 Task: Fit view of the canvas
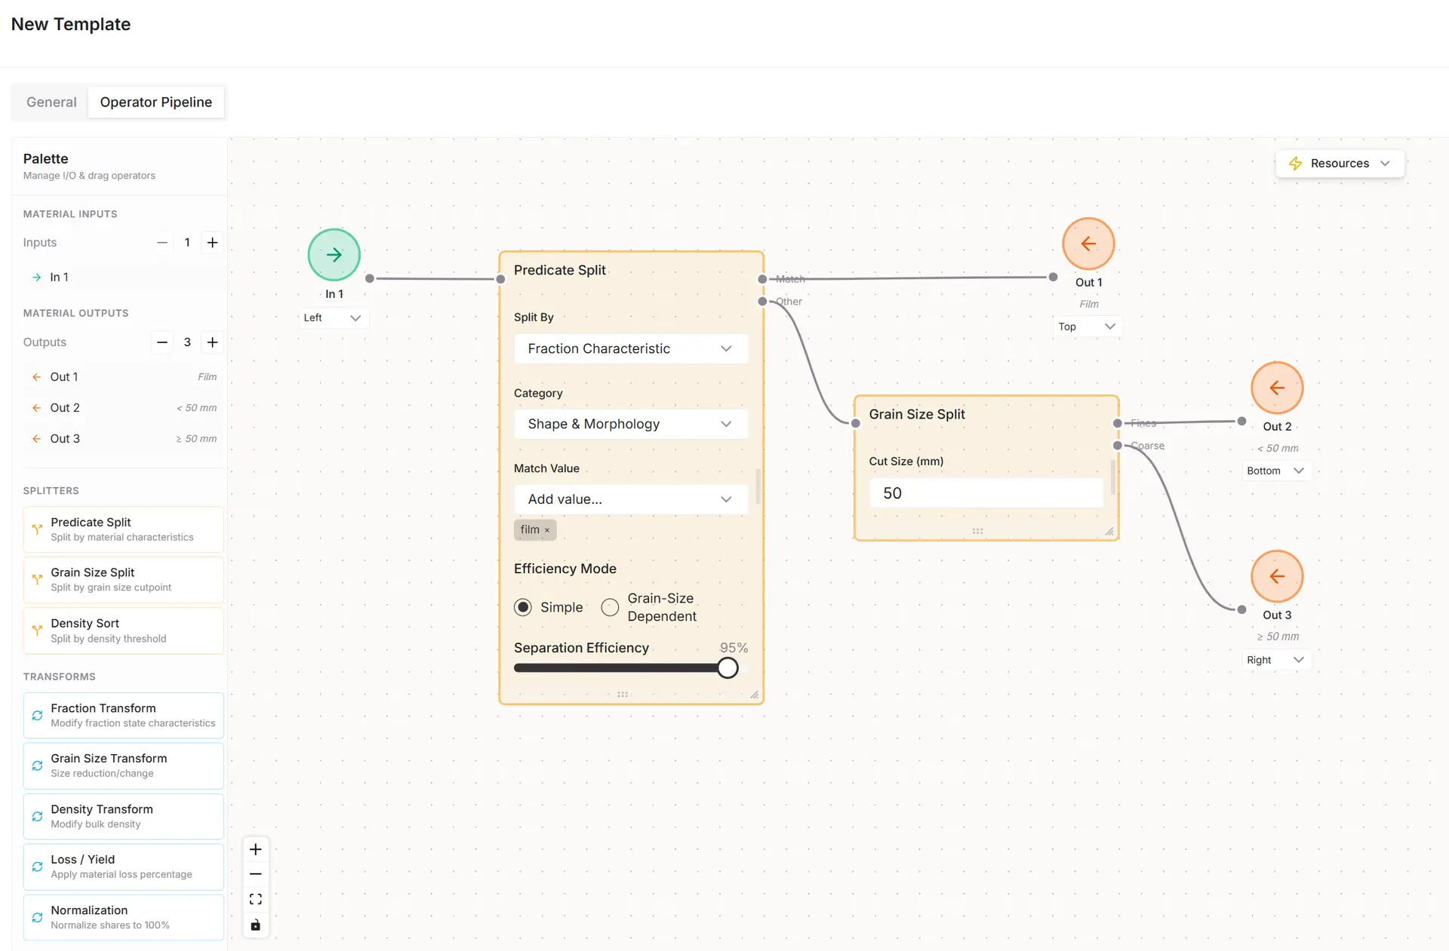(x=256, y=899)
